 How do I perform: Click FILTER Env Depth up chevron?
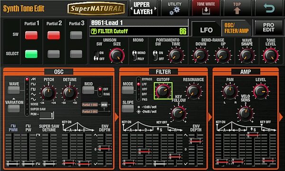tap(185, 135)
